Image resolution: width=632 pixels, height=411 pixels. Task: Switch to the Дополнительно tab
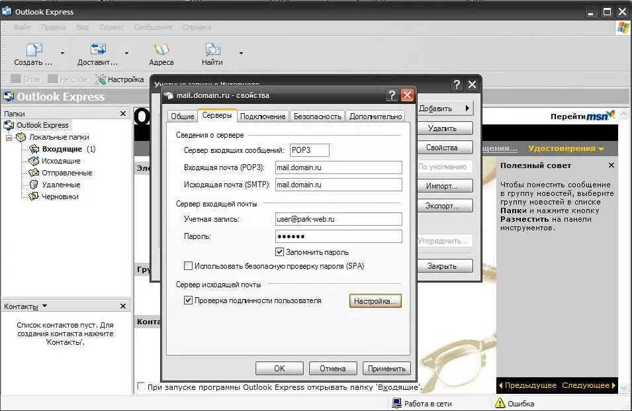[375, 116]
